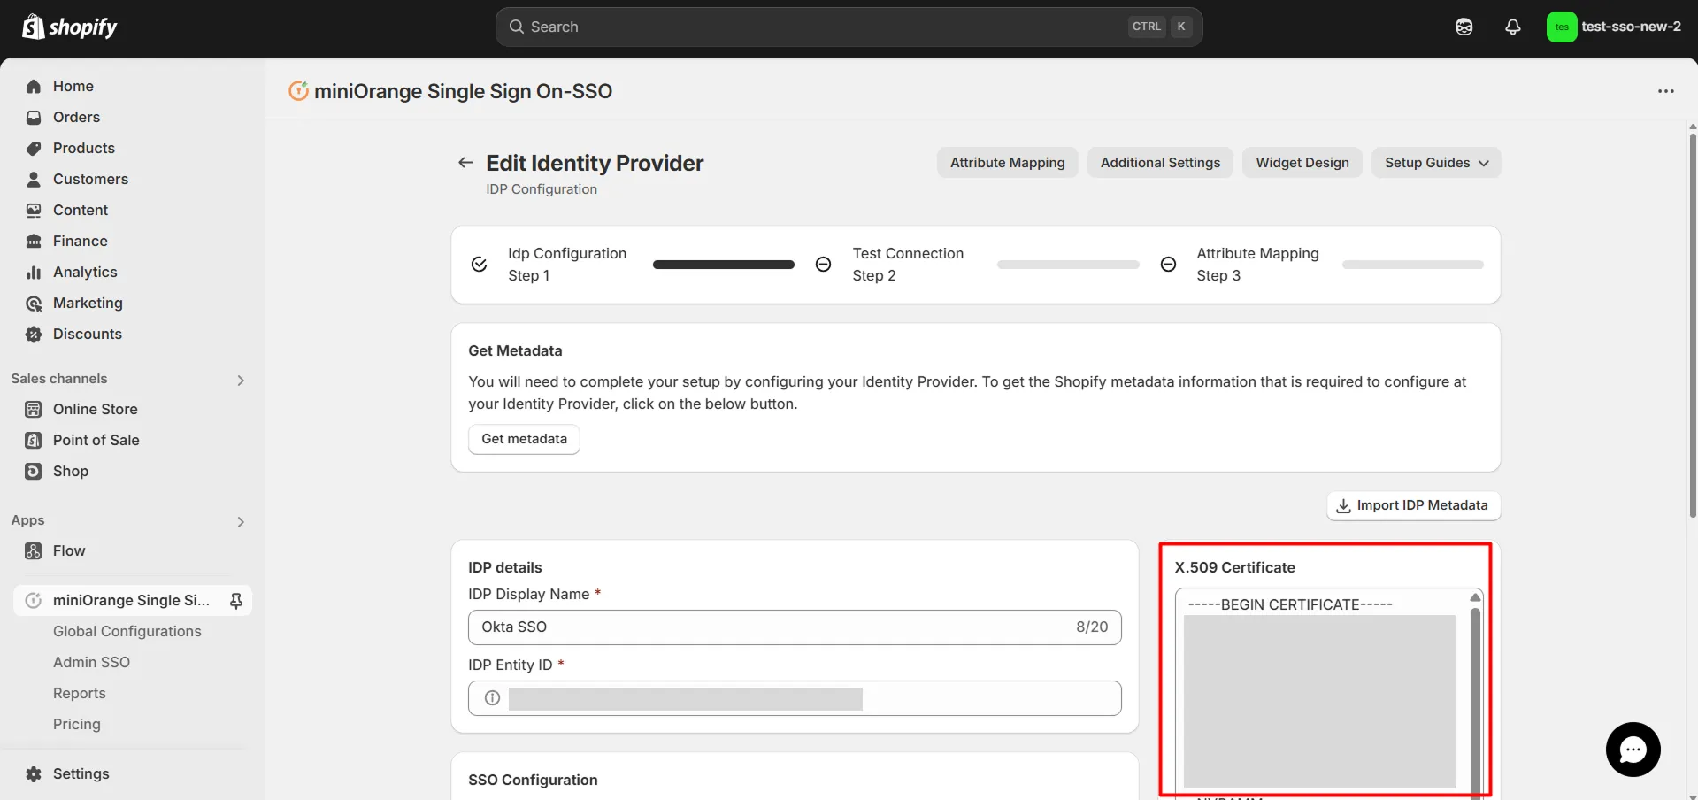This screenshot has width=1698, height=800.
Task: Click the X.509 Certificate textarea scrollbar
Action: click(1474, 690)
